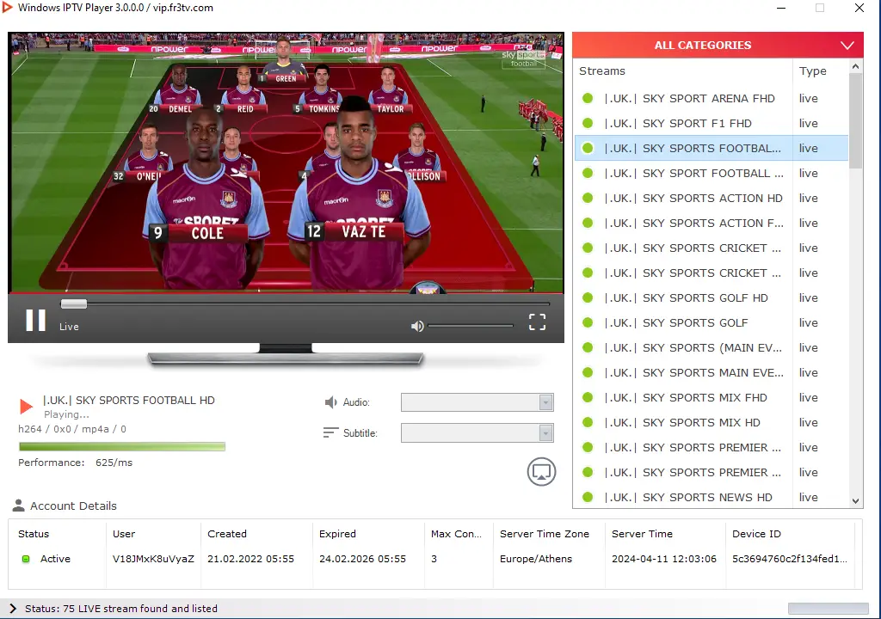Open the Subtitle dropdown
881x619 pixels.
[477, 432]
